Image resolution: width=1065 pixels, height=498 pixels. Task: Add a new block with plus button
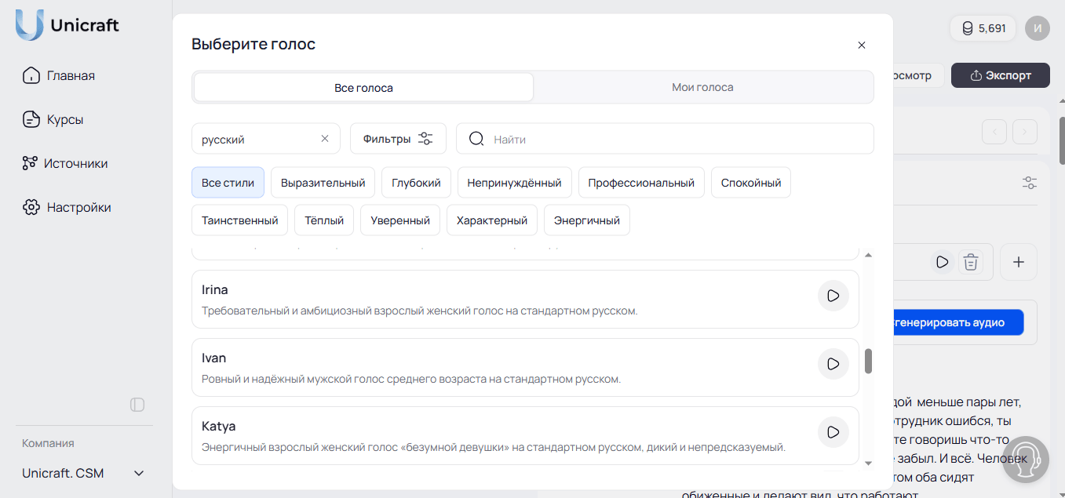[x=1019, y=262]
